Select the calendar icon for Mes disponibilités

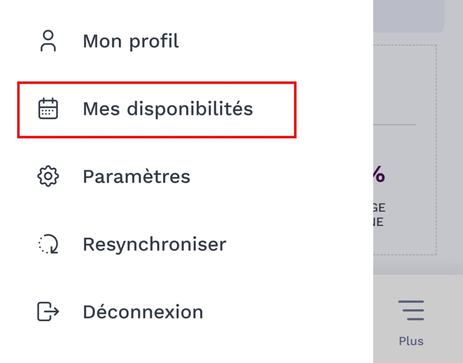(x=48, y=108)
